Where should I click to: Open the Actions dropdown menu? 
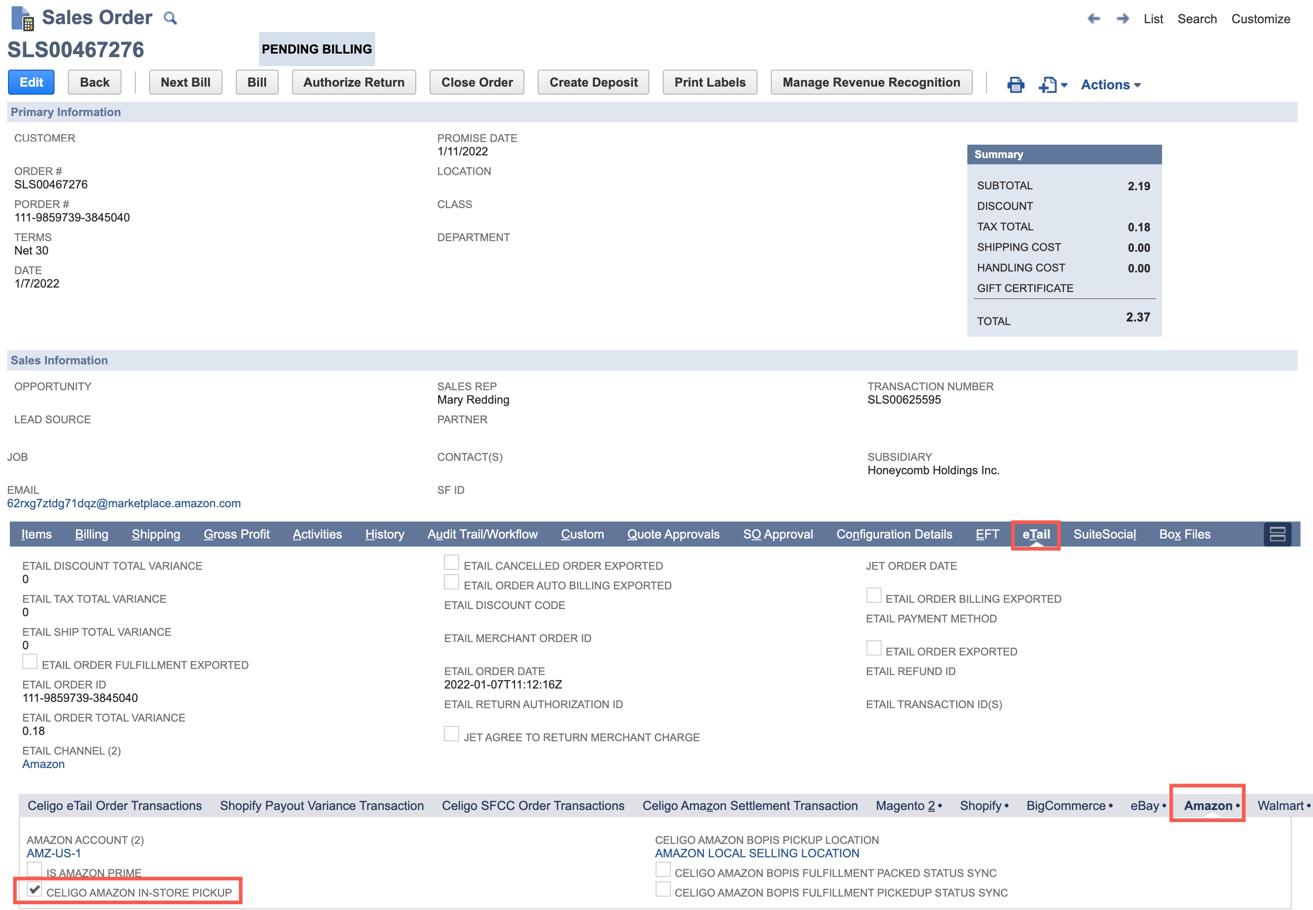pyautogui.click(x=1111, y=84)
